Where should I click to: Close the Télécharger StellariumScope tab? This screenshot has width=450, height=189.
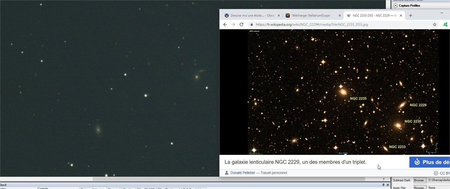coord(340,15)
